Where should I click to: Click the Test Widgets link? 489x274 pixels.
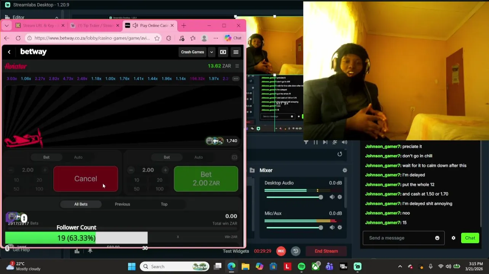[236, 251]
